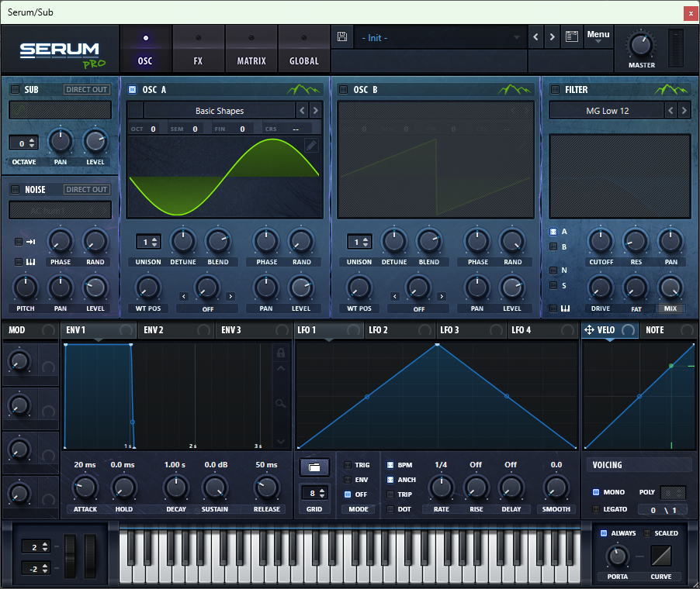
Task: Click the OSC B warp mode right arrow
Action: coord(442,297)
